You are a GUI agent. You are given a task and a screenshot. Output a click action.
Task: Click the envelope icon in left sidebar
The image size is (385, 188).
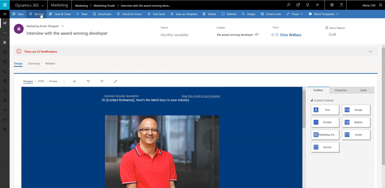coord(5,120)
